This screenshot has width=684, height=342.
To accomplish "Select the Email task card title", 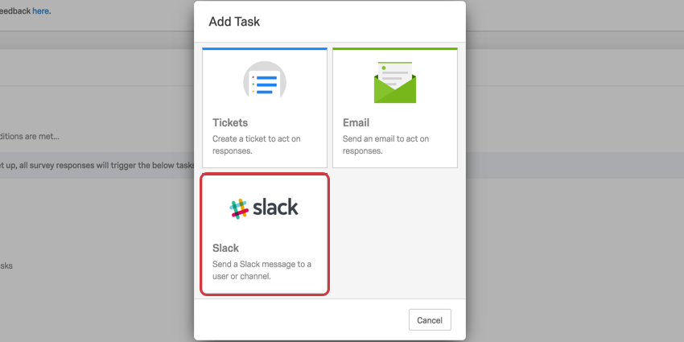I will (356, 122).
